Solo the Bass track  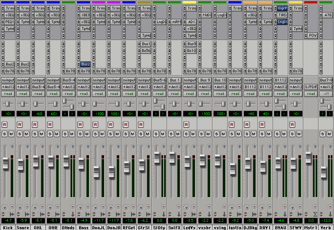coord(80,134)
